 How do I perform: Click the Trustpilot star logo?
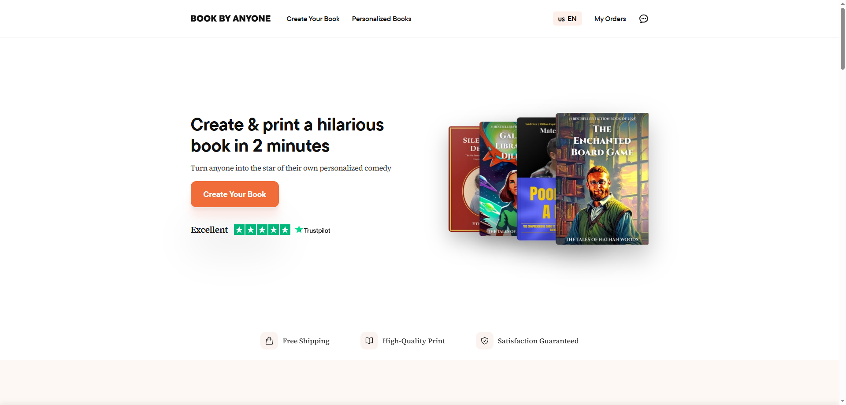(313, 230)
